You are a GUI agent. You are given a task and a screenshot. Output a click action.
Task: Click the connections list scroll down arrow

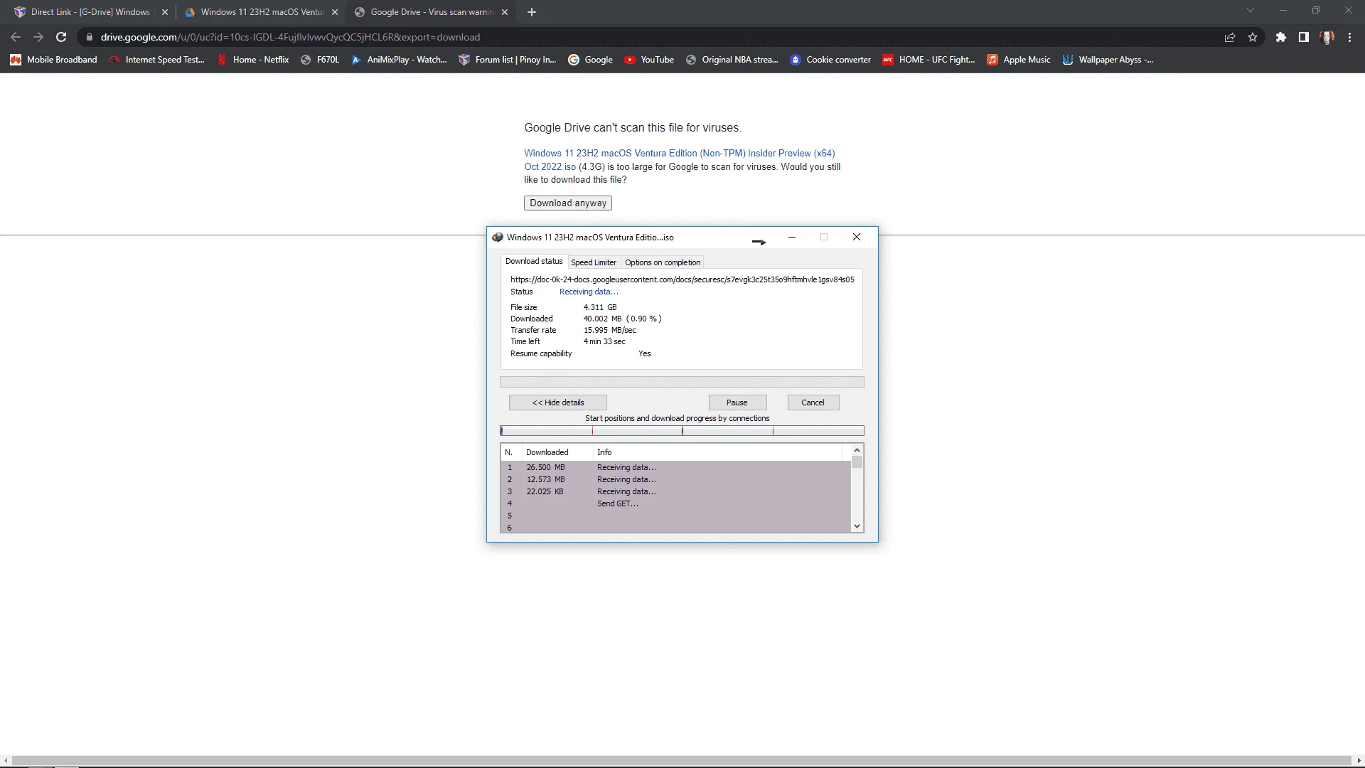857,526
